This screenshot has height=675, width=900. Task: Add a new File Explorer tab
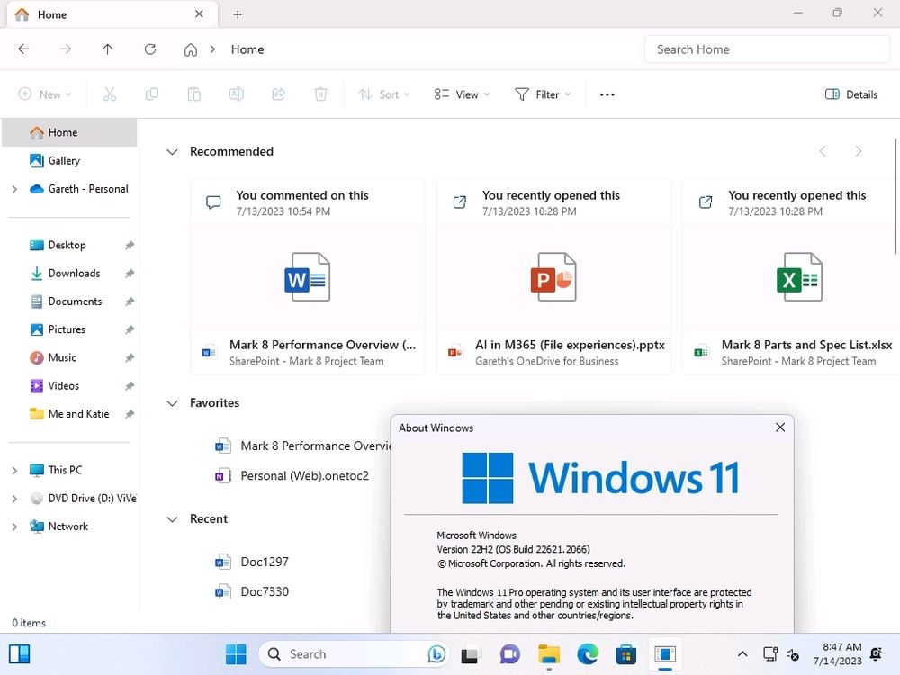tap(238, 15)
